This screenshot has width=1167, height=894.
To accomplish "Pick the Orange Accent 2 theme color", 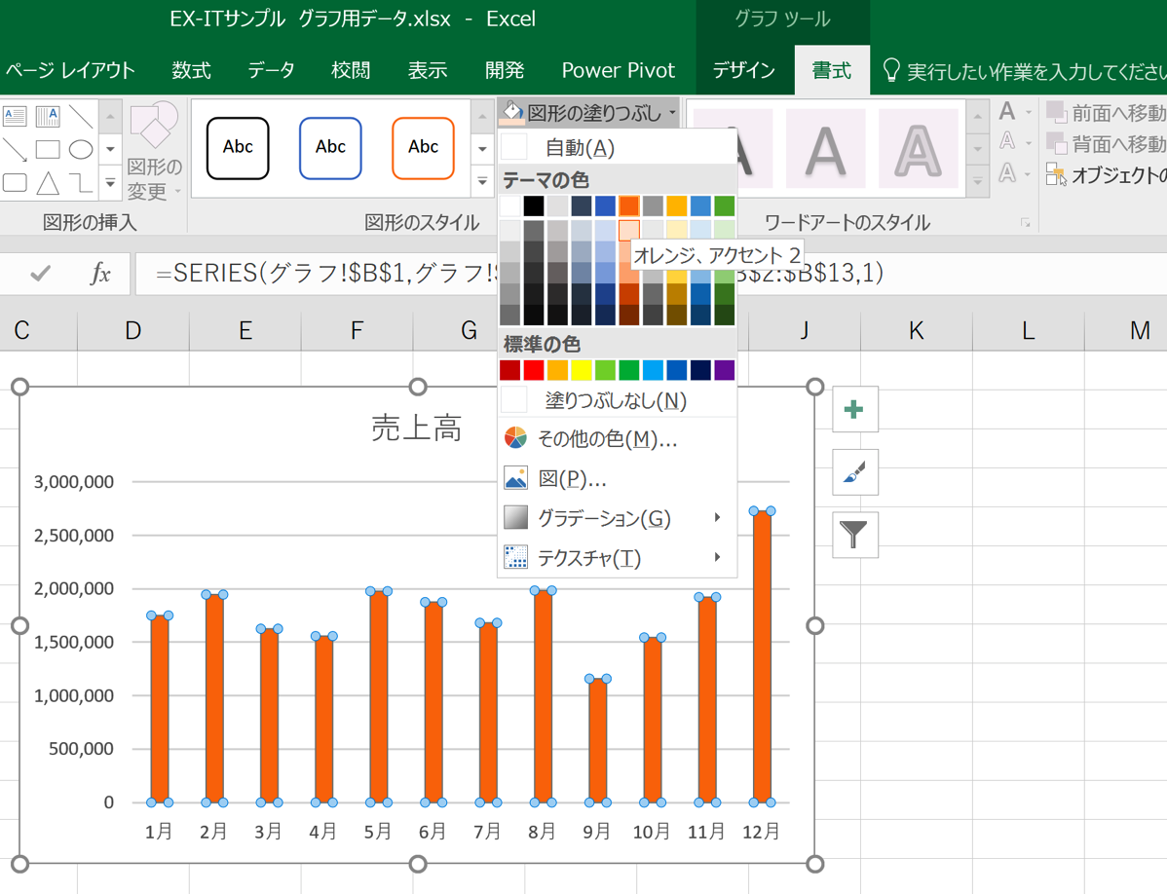I will 629,205.
